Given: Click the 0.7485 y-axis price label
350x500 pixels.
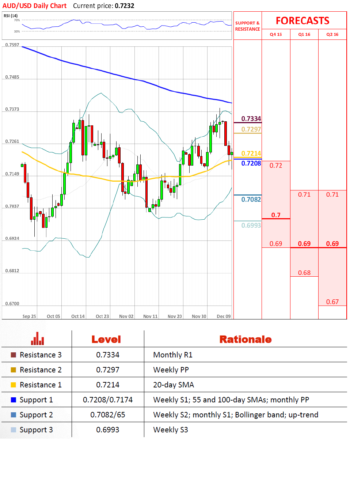Looking at the screenshot, I should point(12,77).
